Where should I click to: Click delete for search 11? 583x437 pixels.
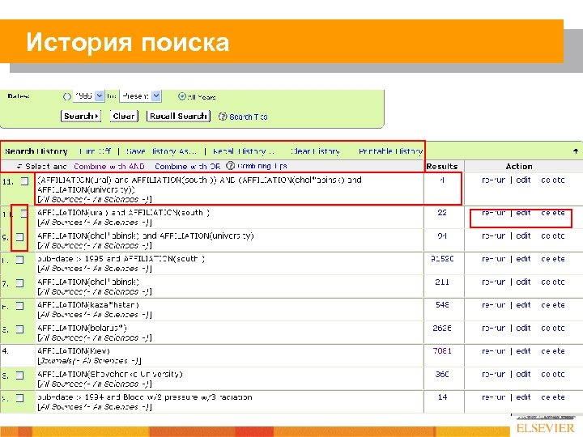[x=553, y=180]
